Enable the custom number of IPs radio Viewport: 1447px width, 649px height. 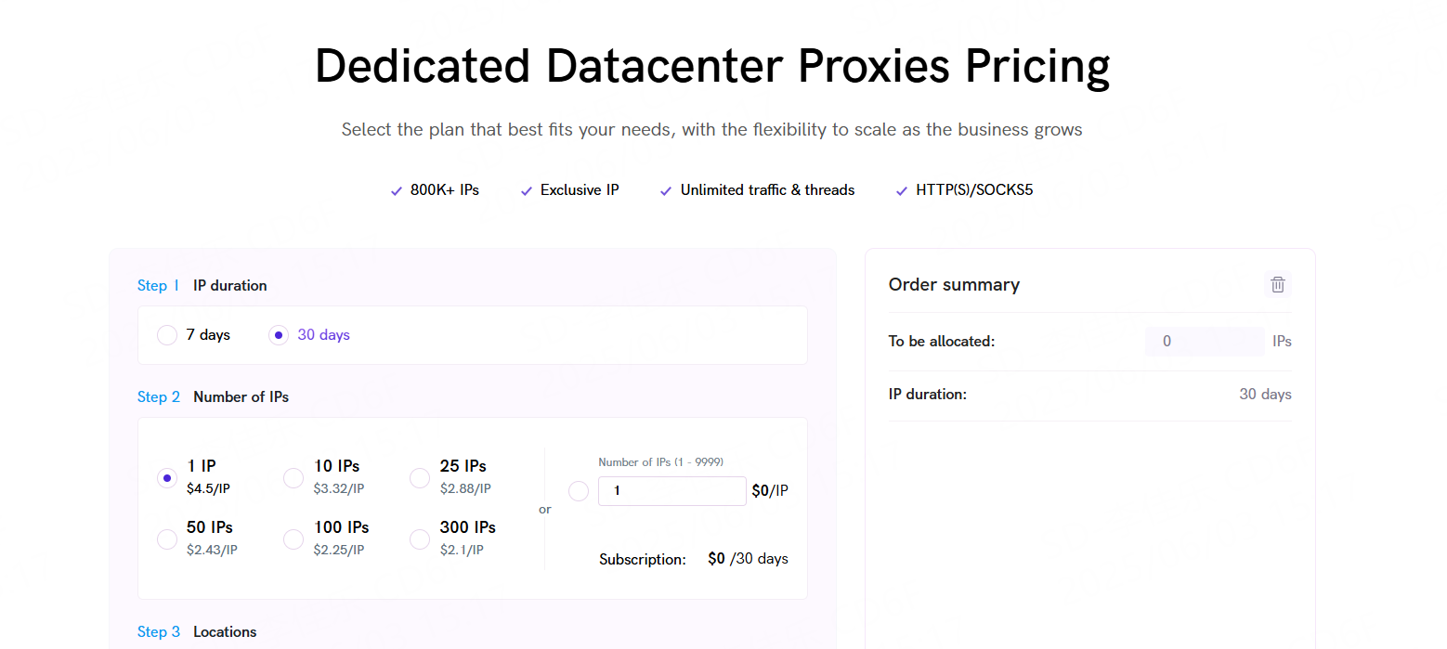579,491
